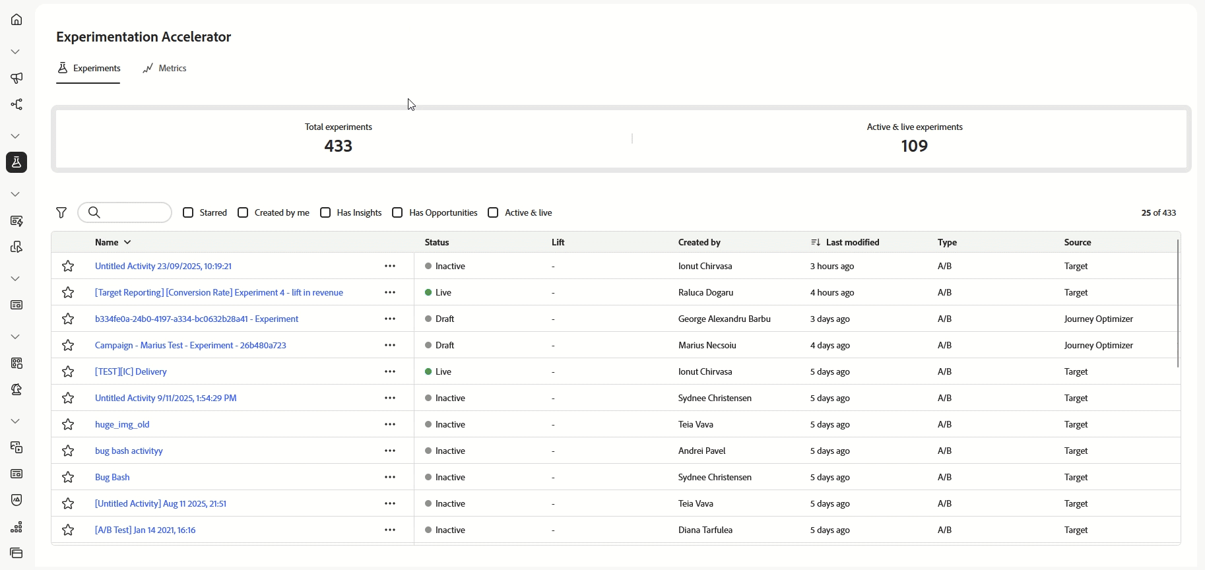Check the Created by me filter
1205x570 pixels.
click(243, 212)
